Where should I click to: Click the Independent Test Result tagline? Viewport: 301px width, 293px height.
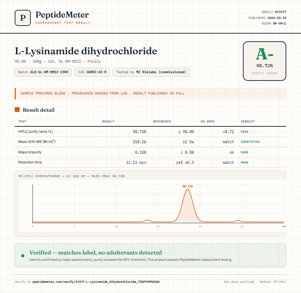click(x=63, y=23)
